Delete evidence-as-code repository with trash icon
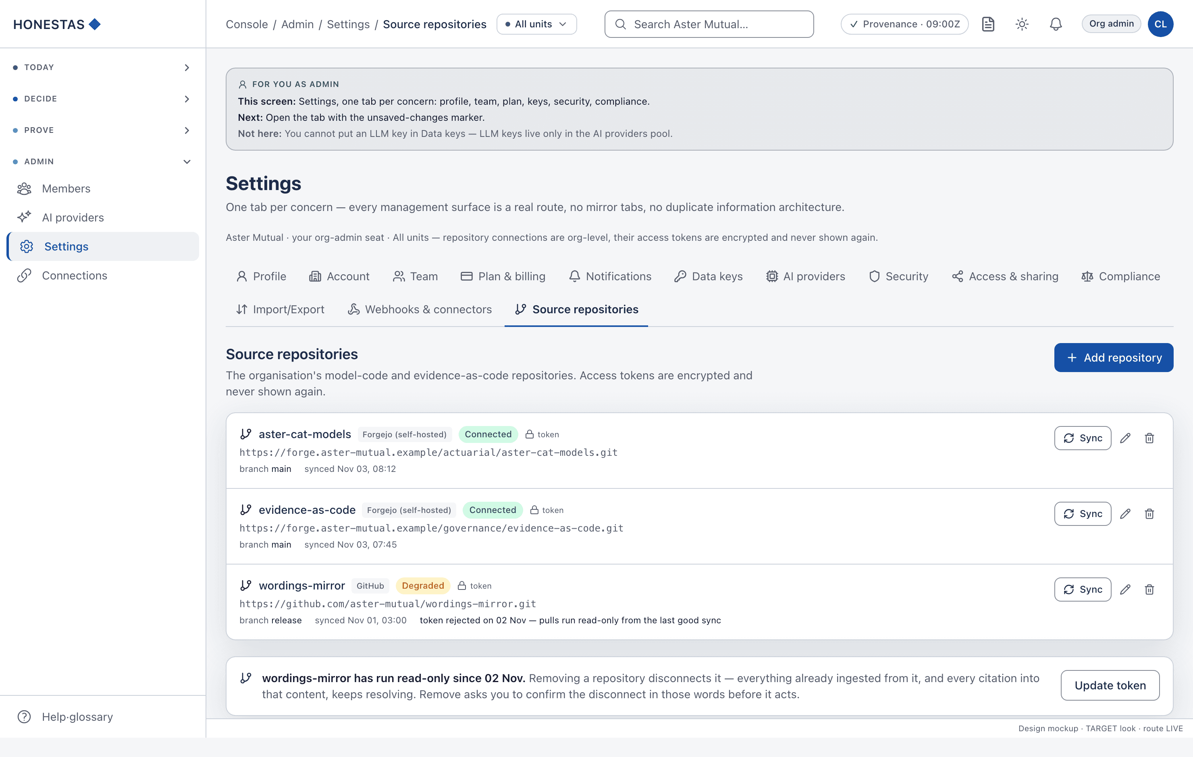This screenshot has height=757, width=1193. 1149,514
